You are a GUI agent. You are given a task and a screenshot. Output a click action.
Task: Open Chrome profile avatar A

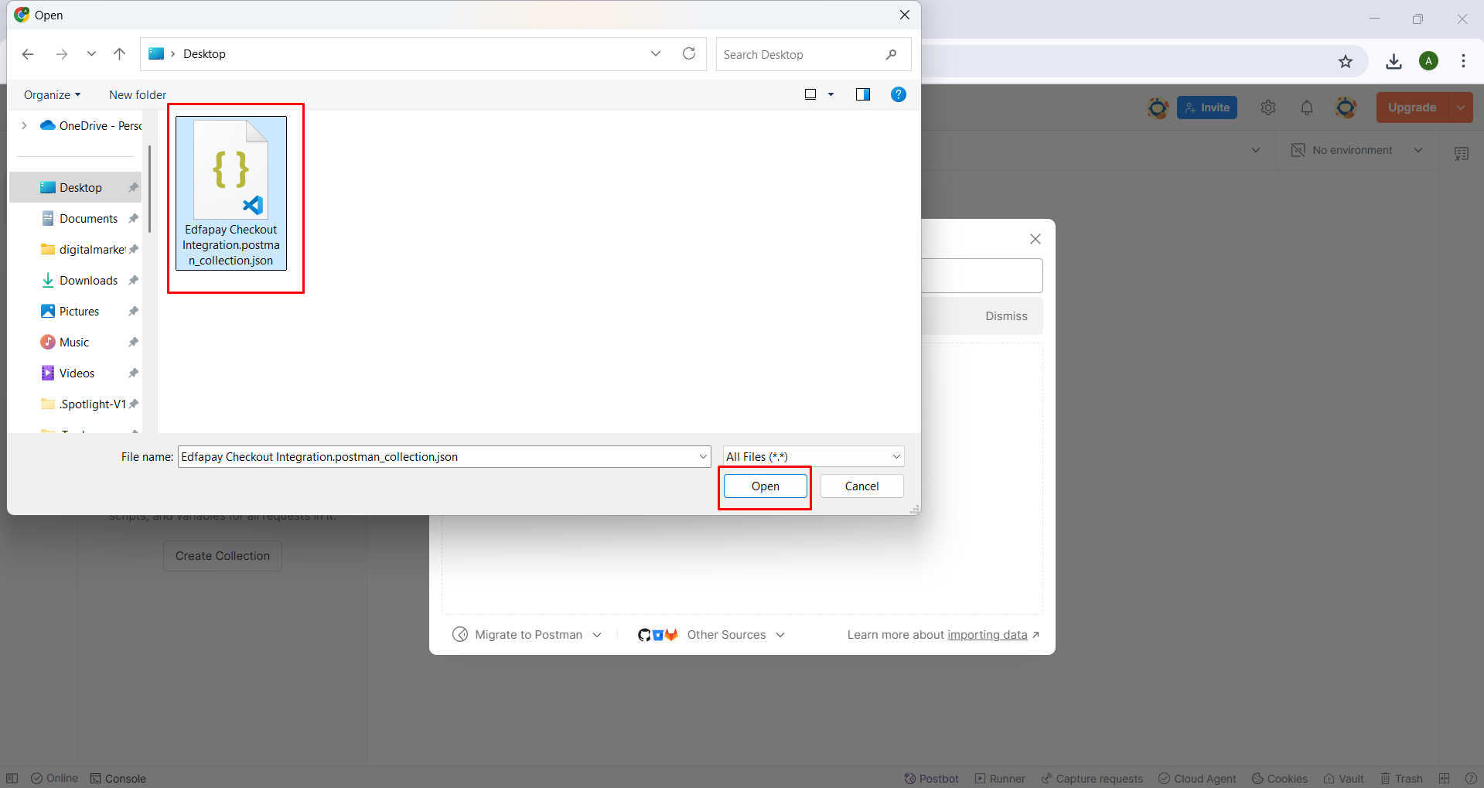1428,61
